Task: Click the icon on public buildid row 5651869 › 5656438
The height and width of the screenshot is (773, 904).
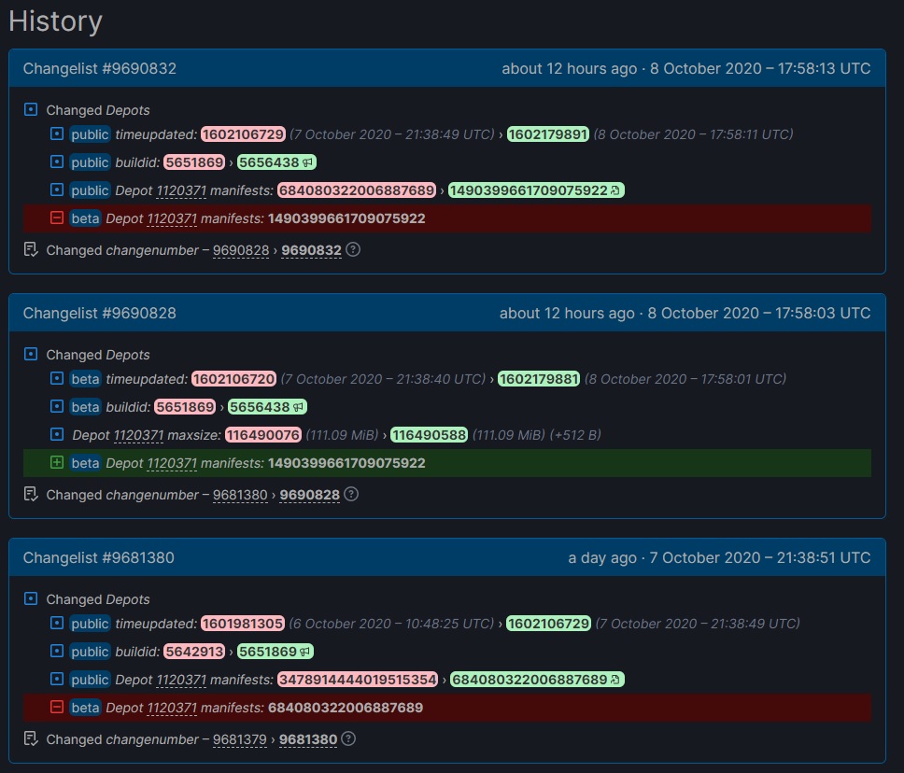Action: [56, 162]
